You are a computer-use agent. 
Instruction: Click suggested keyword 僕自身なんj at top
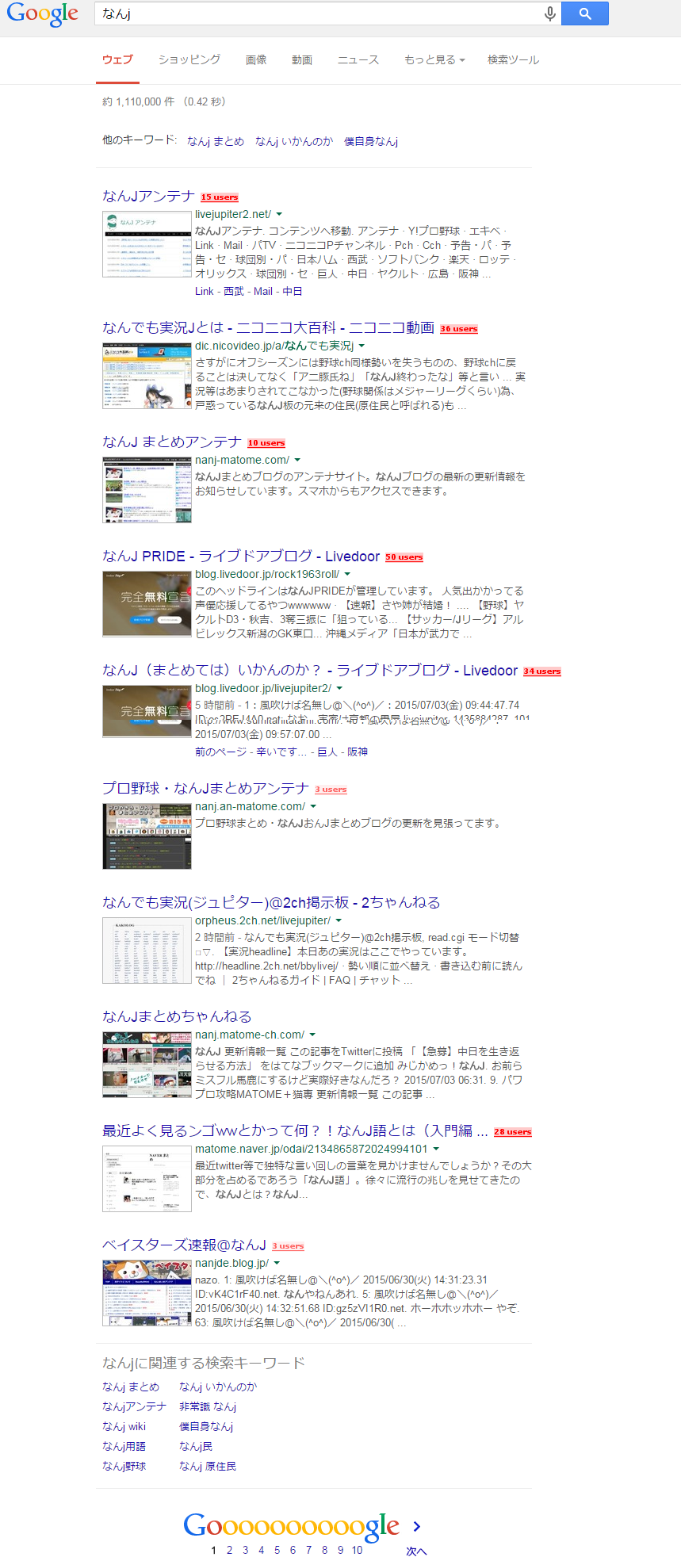pyautogui.click(x=371, y=141)
